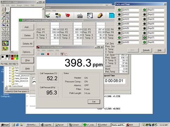The height and width of the screenshot is (127, 170).
Task: Toggle the flags(7) indicator
Action: 145,37
